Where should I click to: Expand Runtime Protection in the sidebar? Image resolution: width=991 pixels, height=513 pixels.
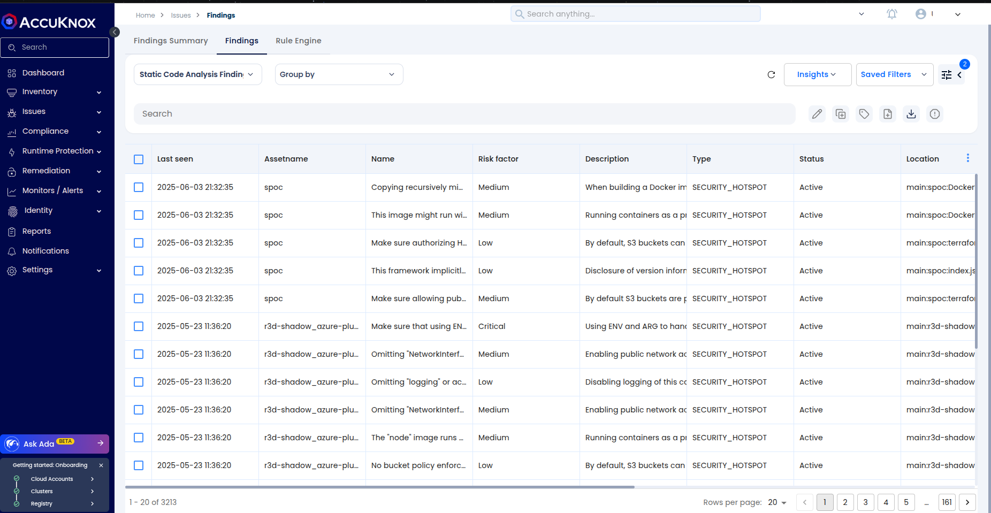pos(55,151)
